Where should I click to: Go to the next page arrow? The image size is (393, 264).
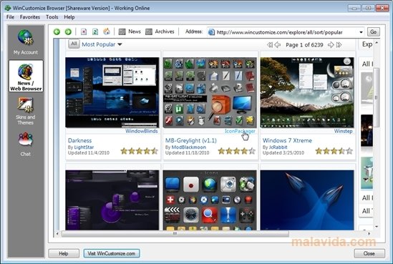point(331,45)
